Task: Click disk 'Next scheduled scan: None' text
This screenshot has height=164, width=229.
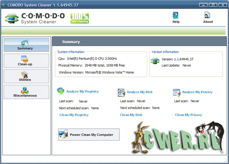Action: (x=139, y=108)
